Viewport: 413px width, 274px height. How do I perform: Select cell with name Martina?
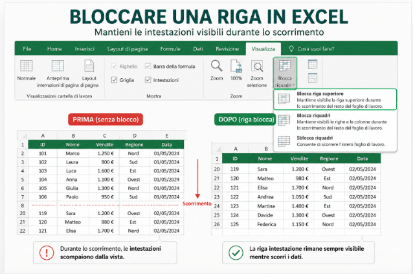tap(266, 206)
